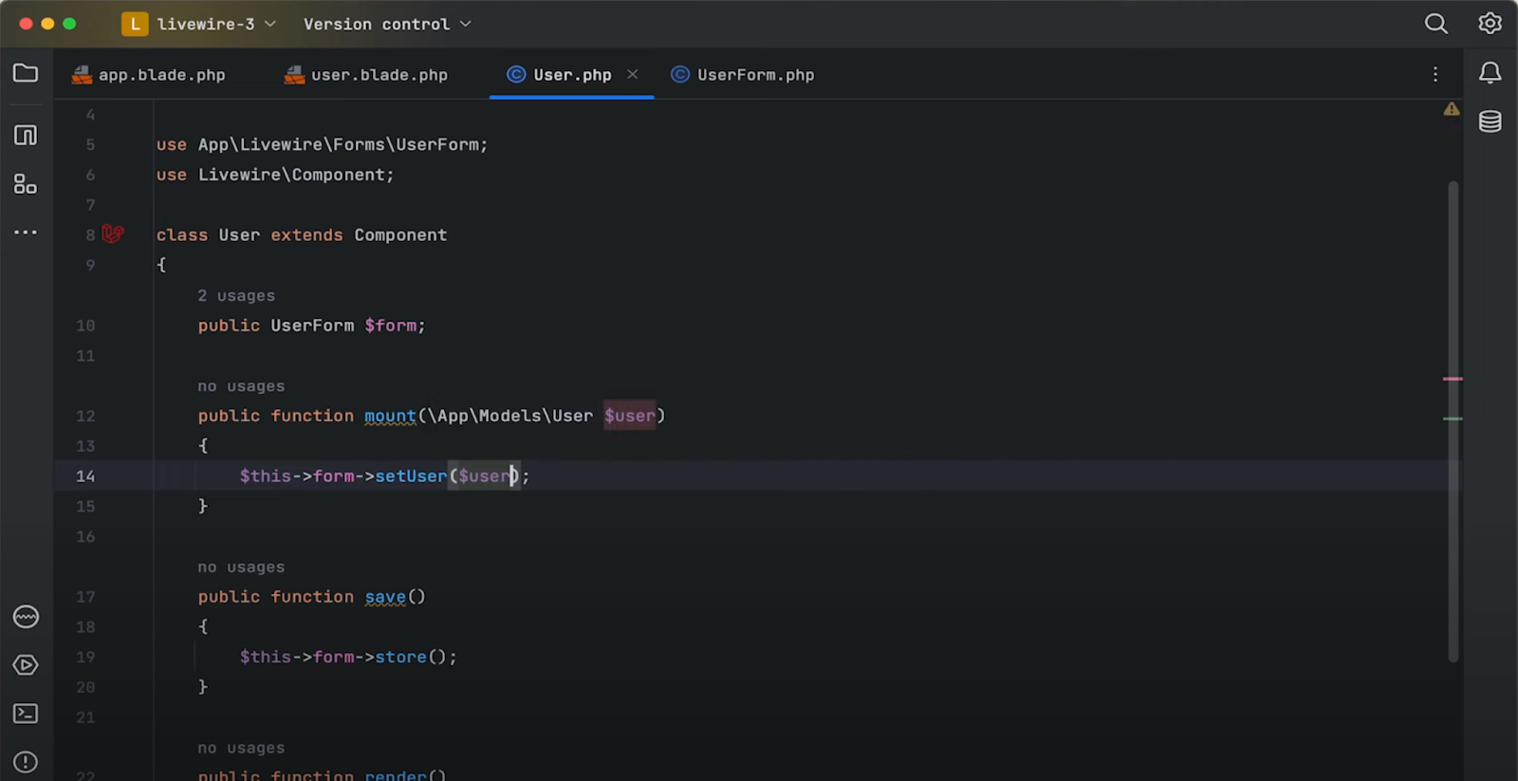The height and width of the screenshot is (781, 1518).
Task: Close the User.php tab
Action: [x=633, y=74]
